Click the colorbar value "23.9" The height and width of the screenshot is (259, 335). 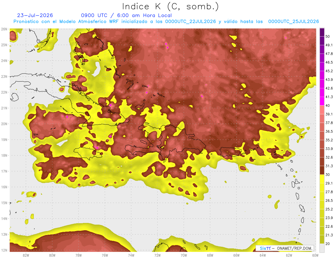(x=329, y=218)
